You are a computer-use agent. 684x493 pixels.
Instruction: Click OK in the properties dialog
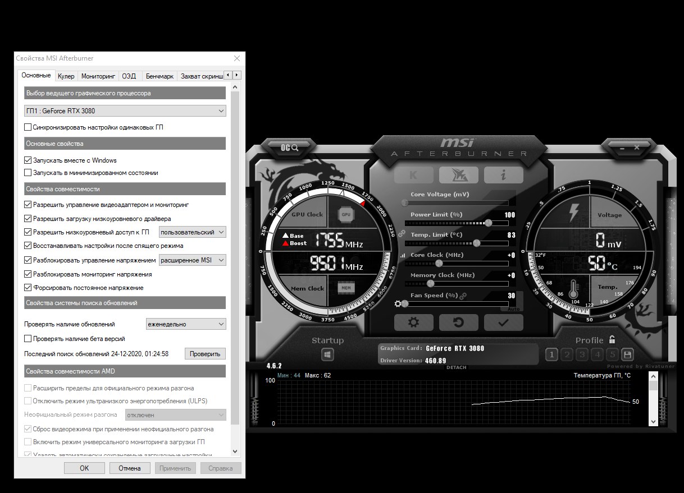coord(84,468)
